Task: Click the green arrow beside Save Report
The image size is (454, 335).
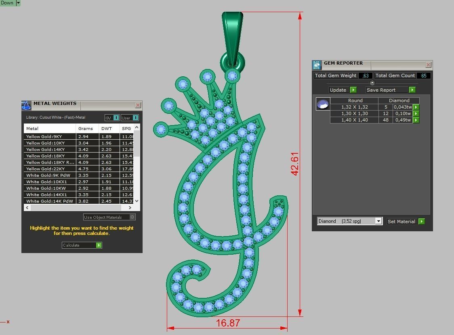Action: click(x=412, y=90)
